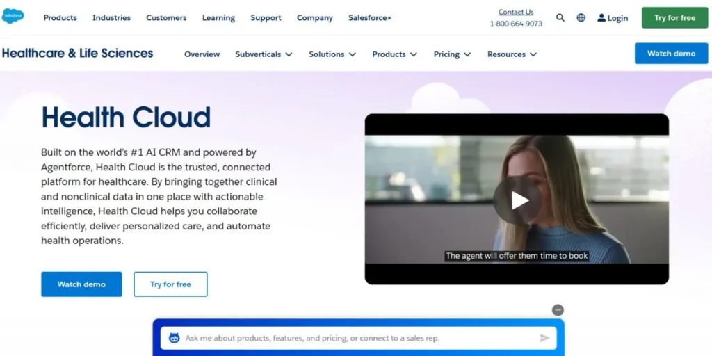Click the Contact Us link
The height and width of the screenshot is (356, 712).
coord(516,12)
